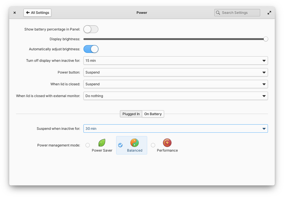This screenshot has height=197, width=284.
Task: Select the Balanced radio button
Action: click(120, 145)
